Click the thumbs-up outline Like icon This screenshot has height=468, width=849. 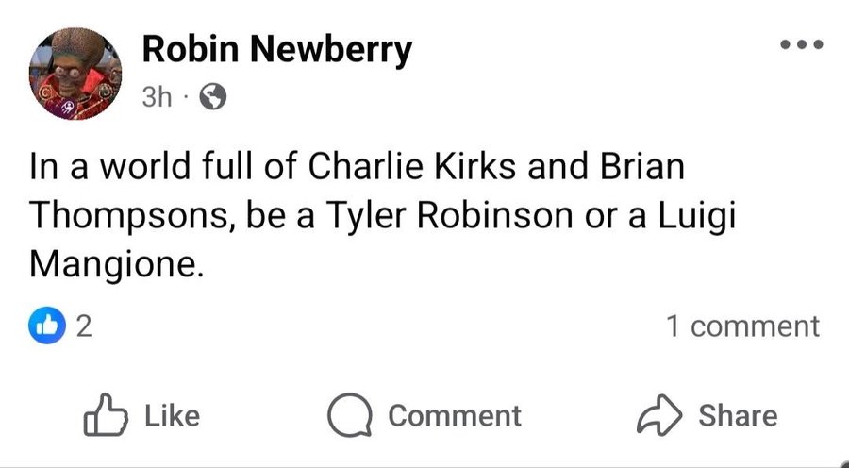106,415
